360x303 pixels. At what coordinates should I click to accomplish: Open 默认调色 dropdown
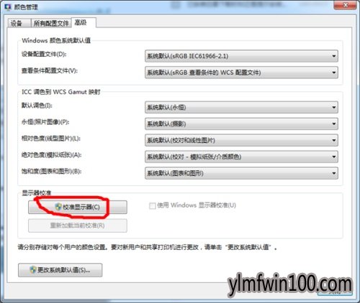click(x=241, y=107)
